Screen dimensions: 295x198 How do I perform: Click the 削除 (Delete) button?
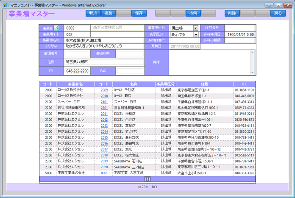(x=232, y=13)
